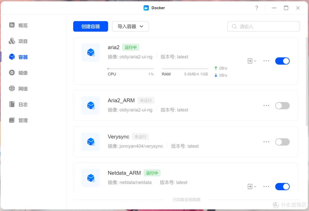Screen dimensions: 309x211
Task: Open the terminal icon for aria2 container
Action: tap(250, 61)
